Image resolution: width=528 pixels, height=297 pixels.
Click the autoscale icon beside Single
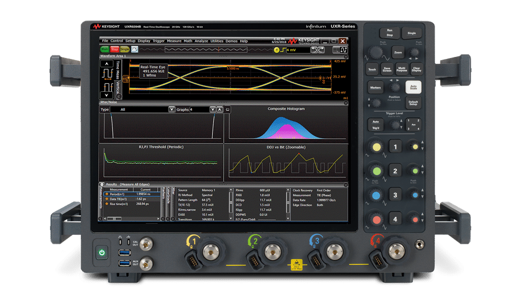(x=134, y=50)
